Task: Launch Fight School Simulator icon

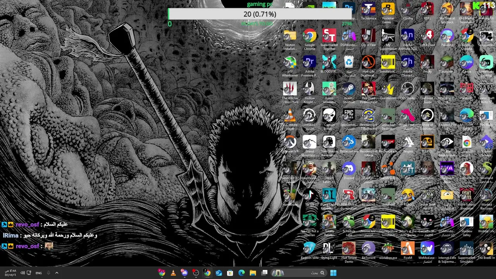Action: pyautogui.click(x=467, y=199)
